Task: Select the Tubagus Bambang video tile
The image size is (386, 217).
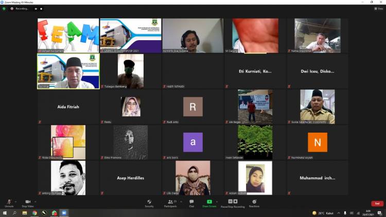Action: coord(131,71)
